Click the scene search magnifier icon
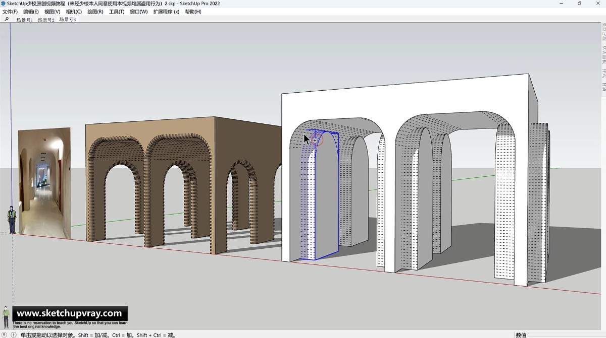This screenshot has width=606, height=338. pyautogui.click(x=7, y=20)
